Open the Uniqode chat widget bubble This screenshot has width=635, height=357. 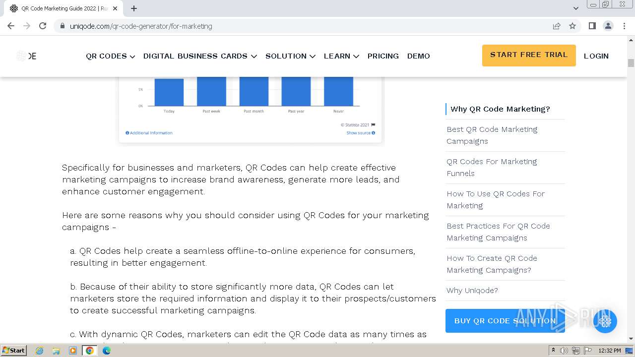tap(605, 321)
